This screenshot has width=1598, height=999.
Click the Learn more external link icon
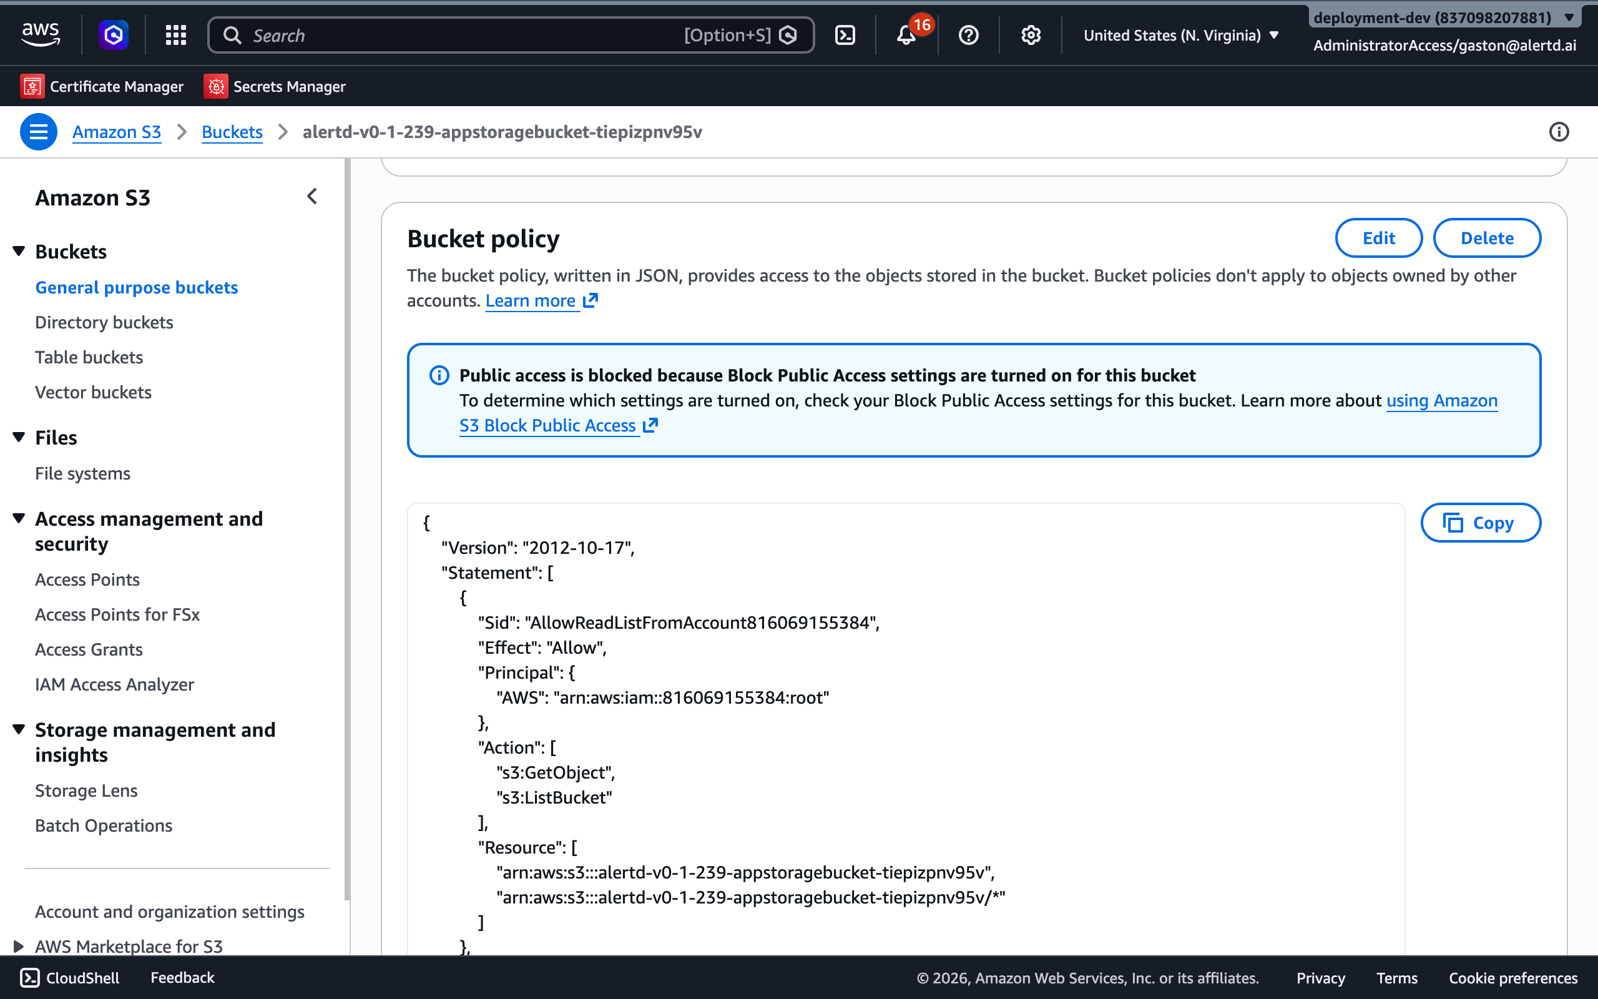point(591,300)
